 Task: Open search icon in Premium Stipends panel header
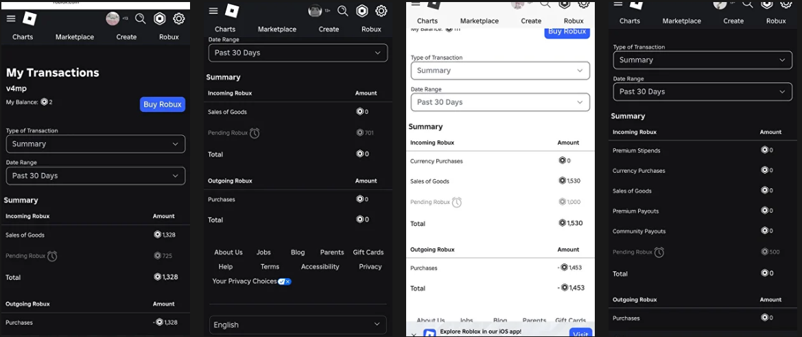(748, 3)
